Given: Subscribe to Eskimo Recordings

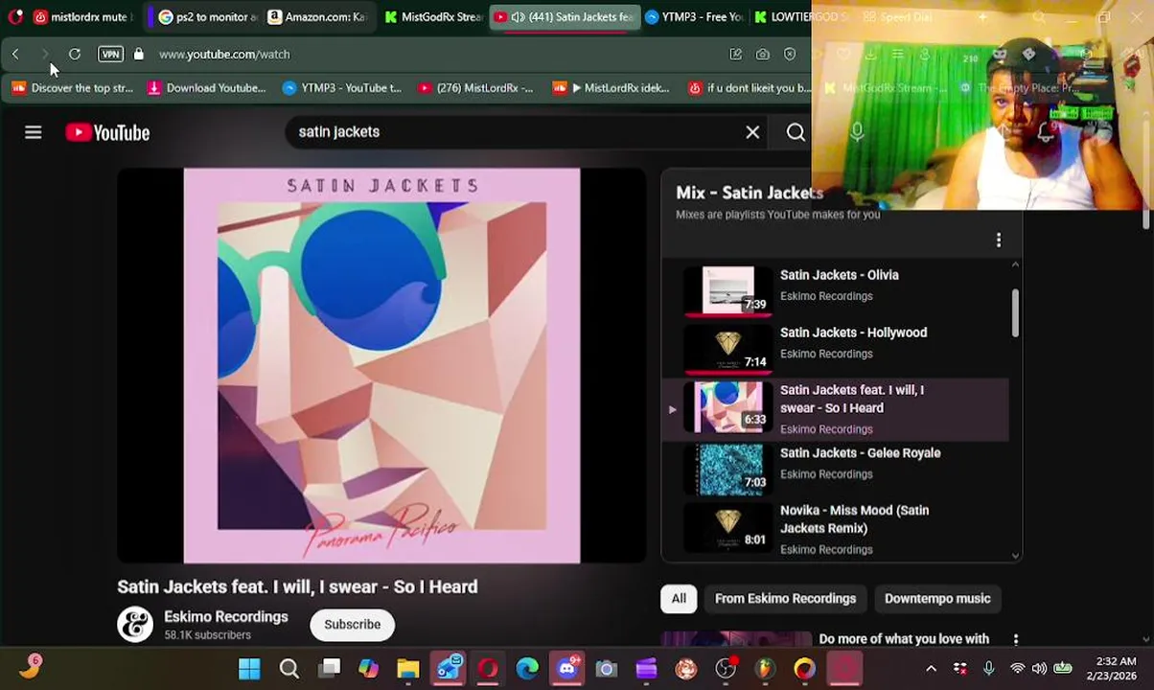Looking at the screenshot, I should (352, 625).
